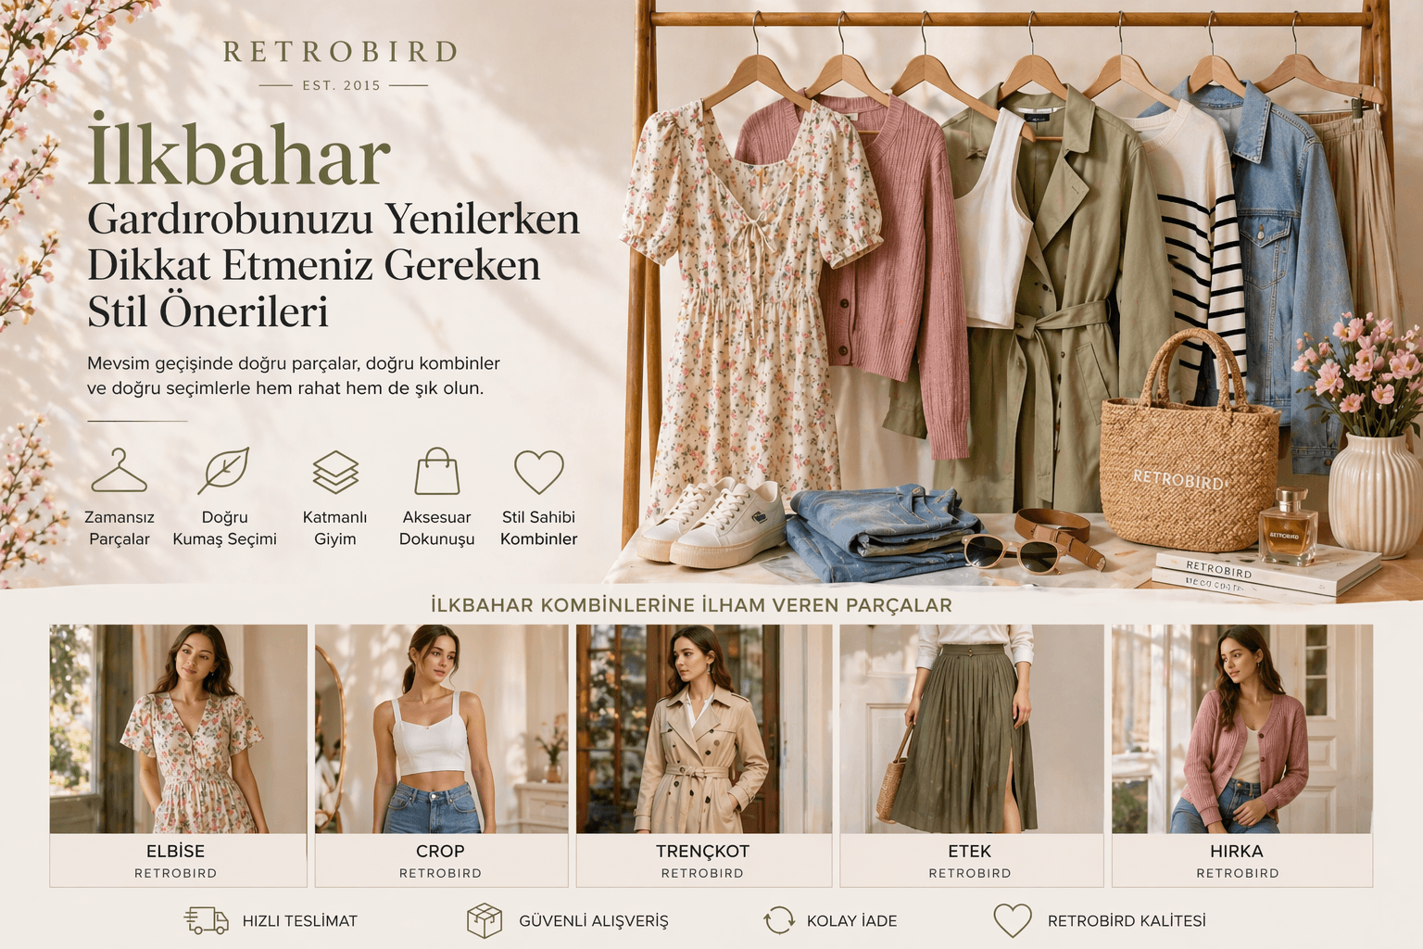Click the delivery truck Hızlı Teslimat icon
1423x949 pixels.
(x=206, y=920)
